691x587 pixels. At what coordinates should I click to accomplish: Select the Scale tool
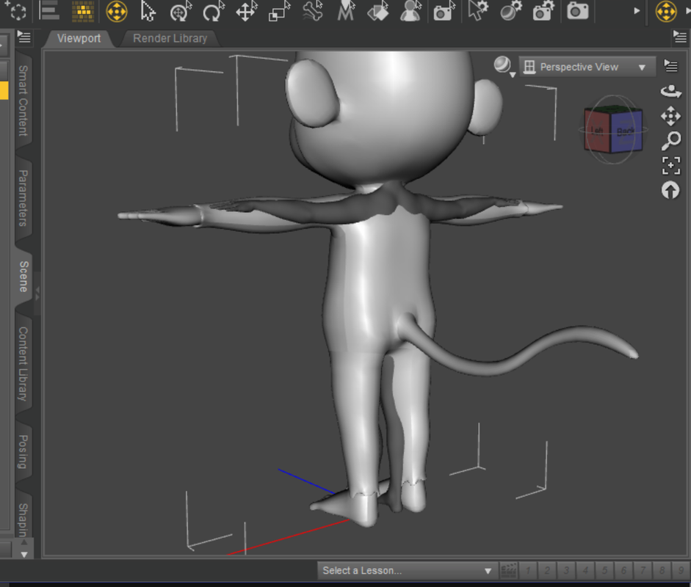pos(279,12)
